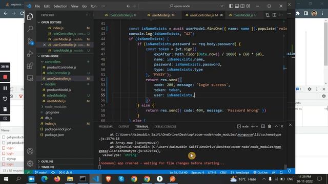The image size is (328, 184).
Task: Split the editor to the right
Action: point(274,15)
